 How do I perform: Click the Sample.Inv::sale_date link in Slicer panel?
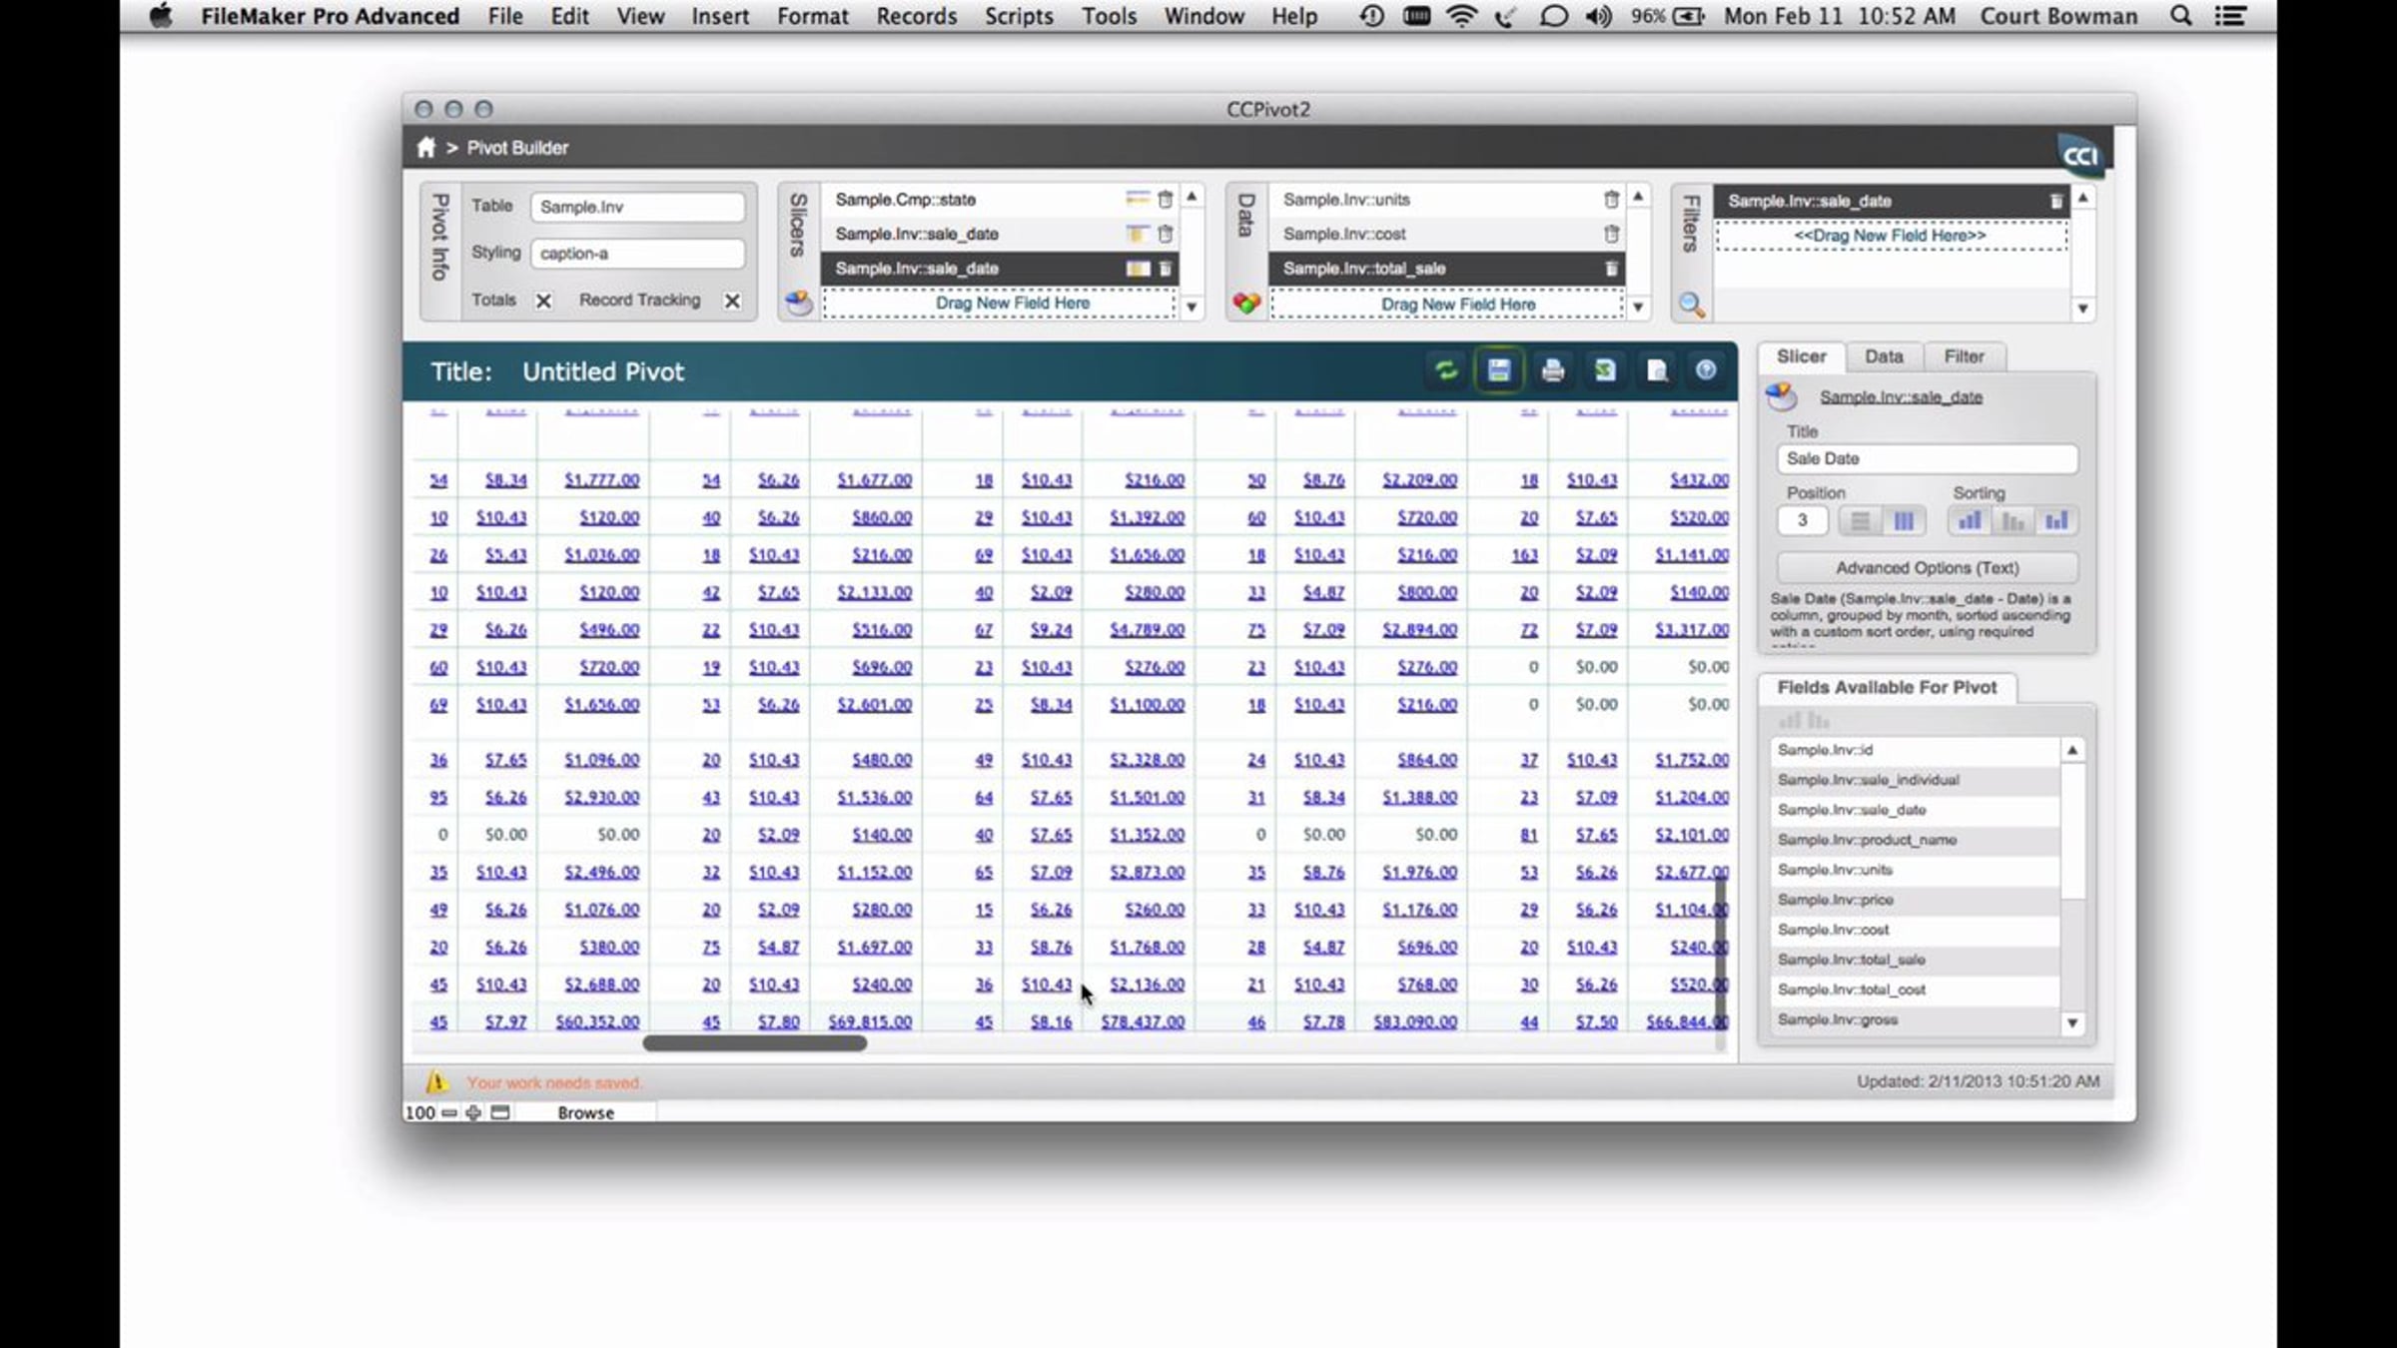pos(1901,397)
